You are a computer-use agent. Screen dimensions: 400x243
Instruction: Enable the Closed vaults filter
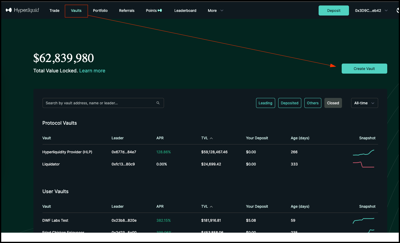click(333, 103)
